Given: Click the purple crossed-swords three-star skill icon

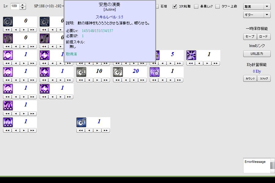Looking at the screenshot, I should 8,106.
